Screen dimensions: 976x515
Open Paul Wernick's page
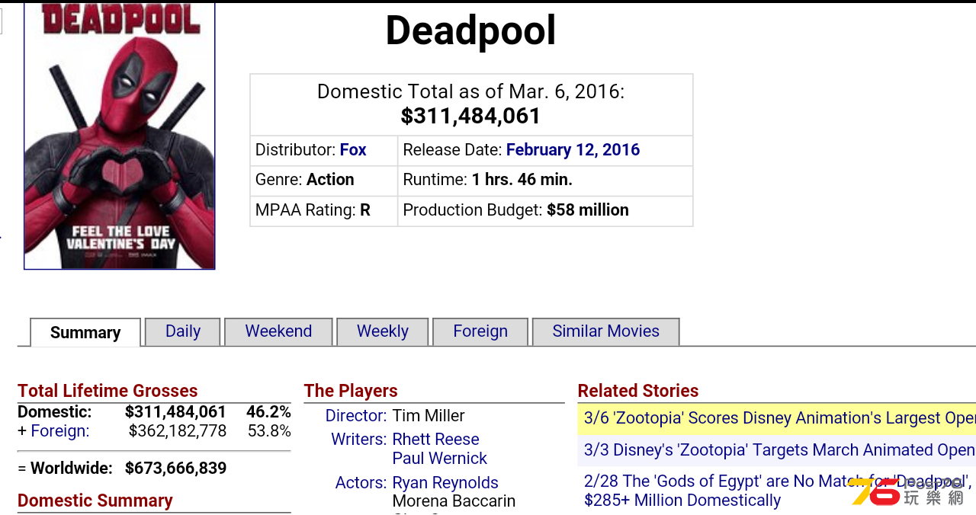coord(440,459)
